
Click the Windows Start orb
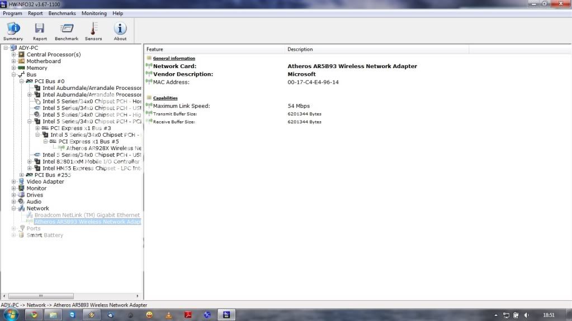coord(11,314)
